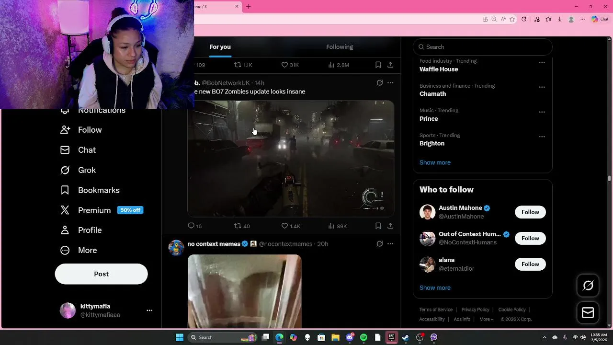Open account options next to kittymafia
Image resolution: width=613 pixels, height=345 pixels.
coord(149,310)
